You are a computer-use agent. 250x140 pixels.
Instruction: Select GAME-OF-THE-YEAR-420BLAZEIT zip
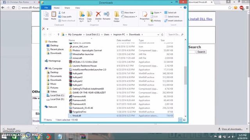[121, 93]
